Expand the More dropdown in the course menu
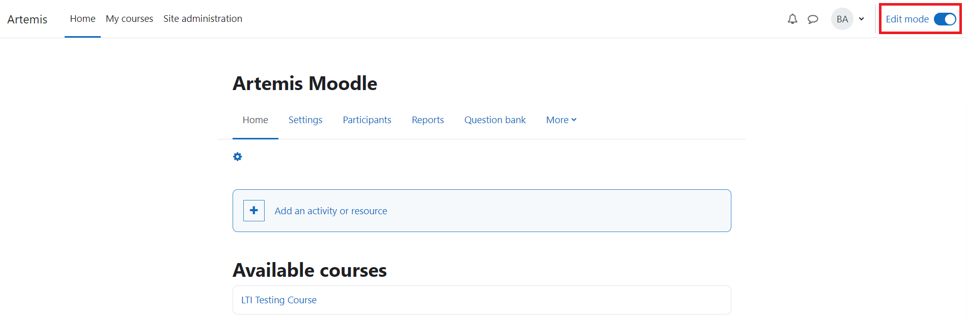This screenshot has width=967, height=317. (560, 120)
